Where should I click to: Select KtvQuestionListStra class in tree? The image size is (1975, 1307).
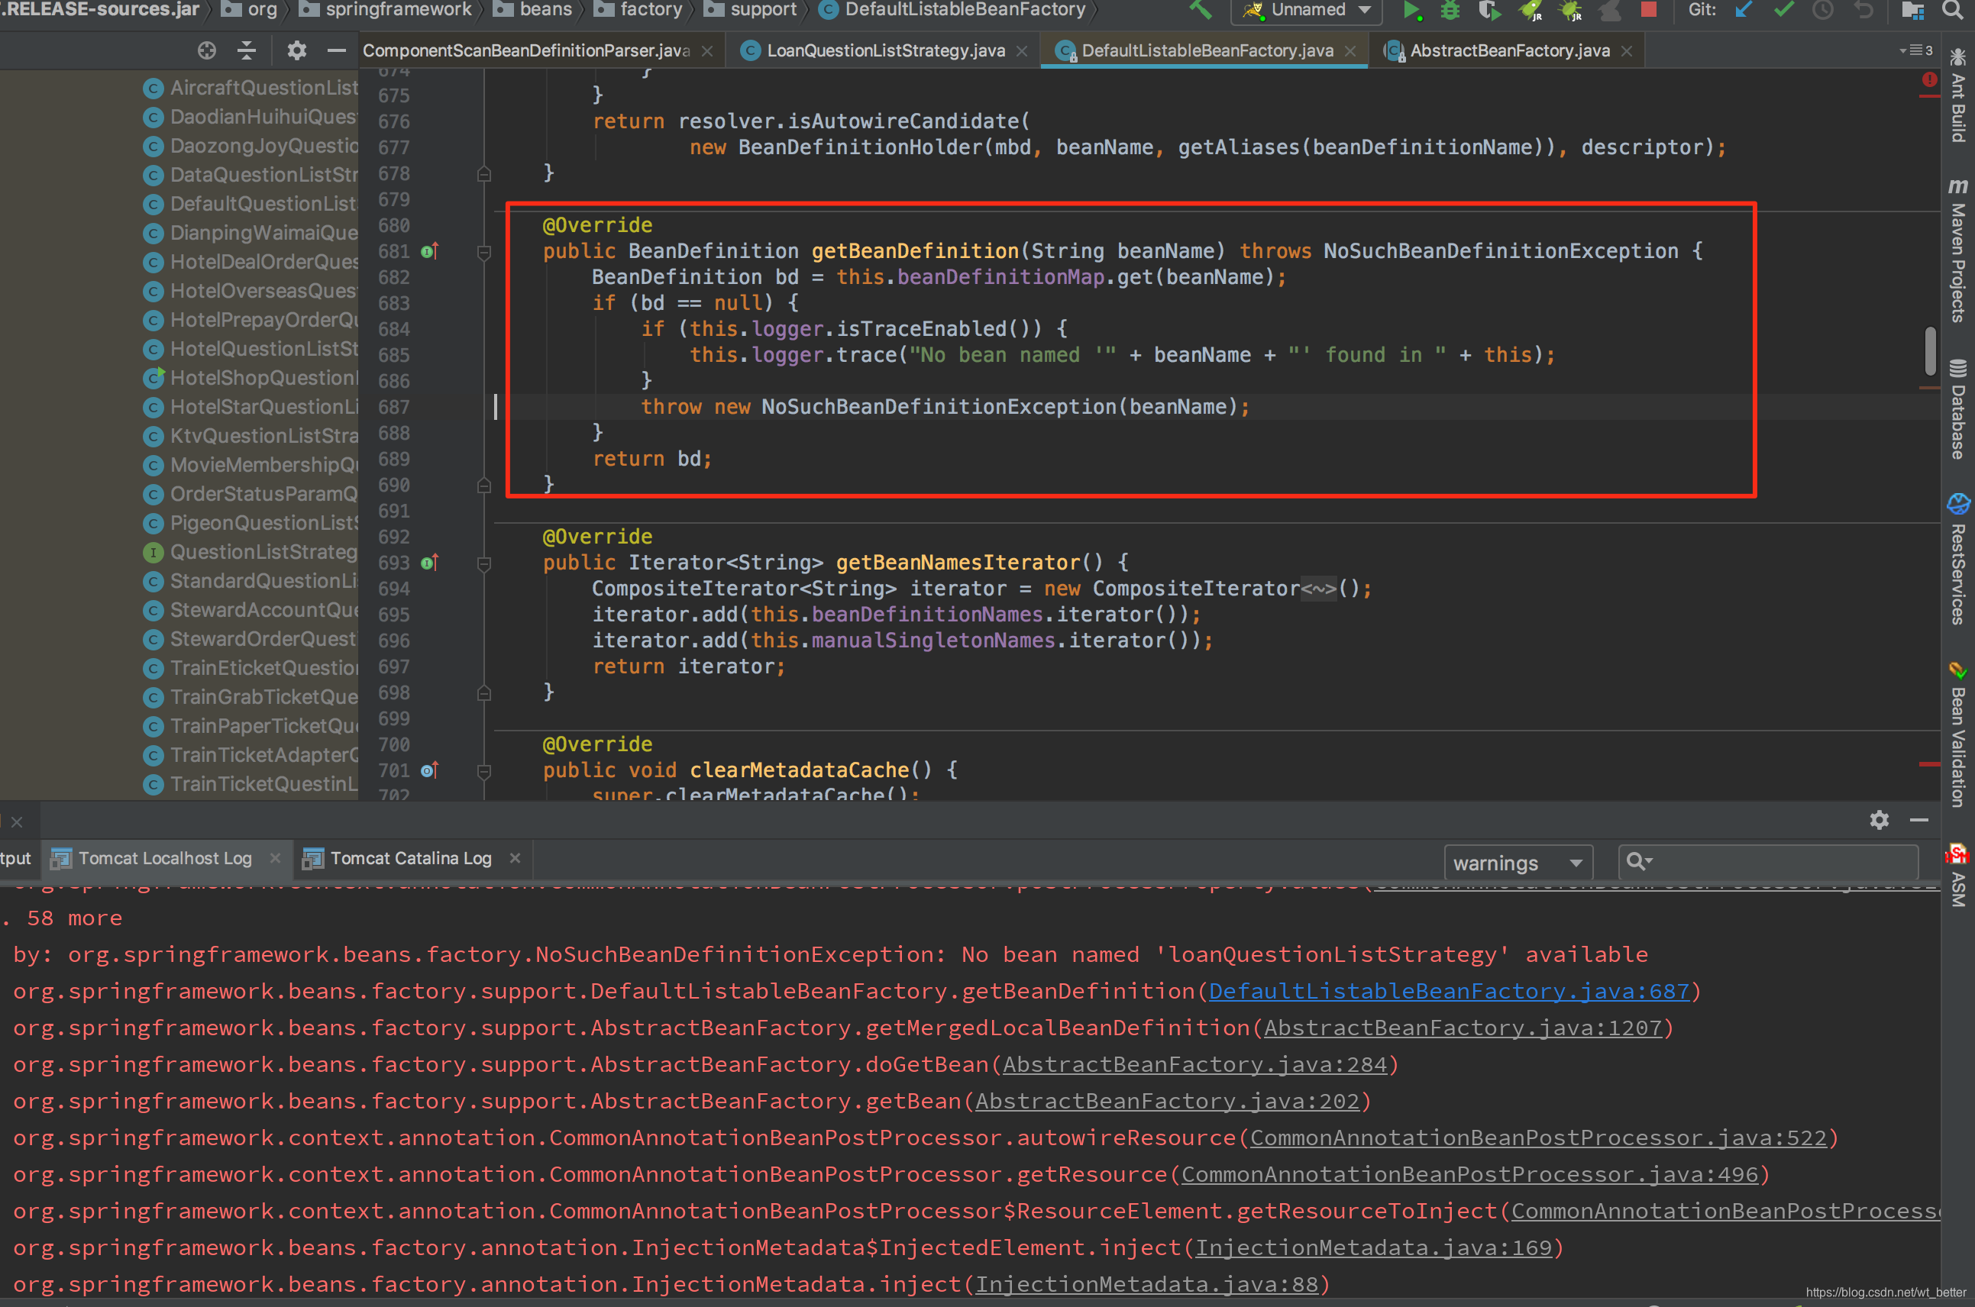click(x=250, y=436)
